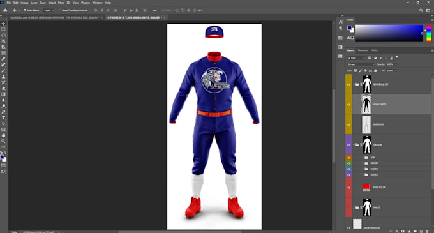The width and height of the screenshot is (434, 233).
Task: Click the hue spectrum slider
Action: 429,33
